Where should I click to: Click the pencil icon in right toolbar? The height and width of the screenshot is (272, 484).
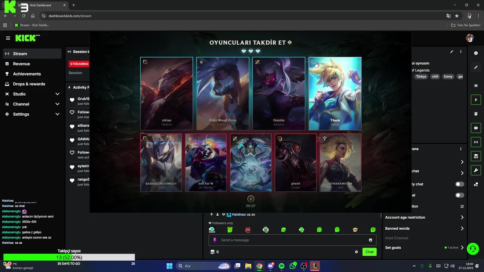pyautogui.click(x=476, y=67)
